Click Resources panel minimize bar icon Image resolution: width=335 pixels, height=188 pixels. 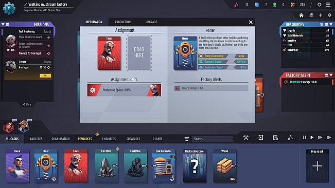click(326, 24)
